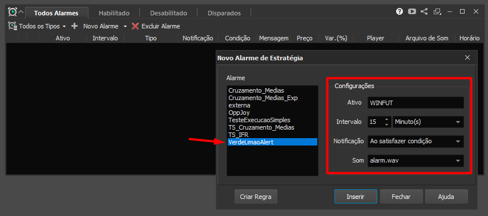Image resolution: width=488 pixels, height=216 pixels.
Task: Select OppJoy strategy
Action: point(272,113)
